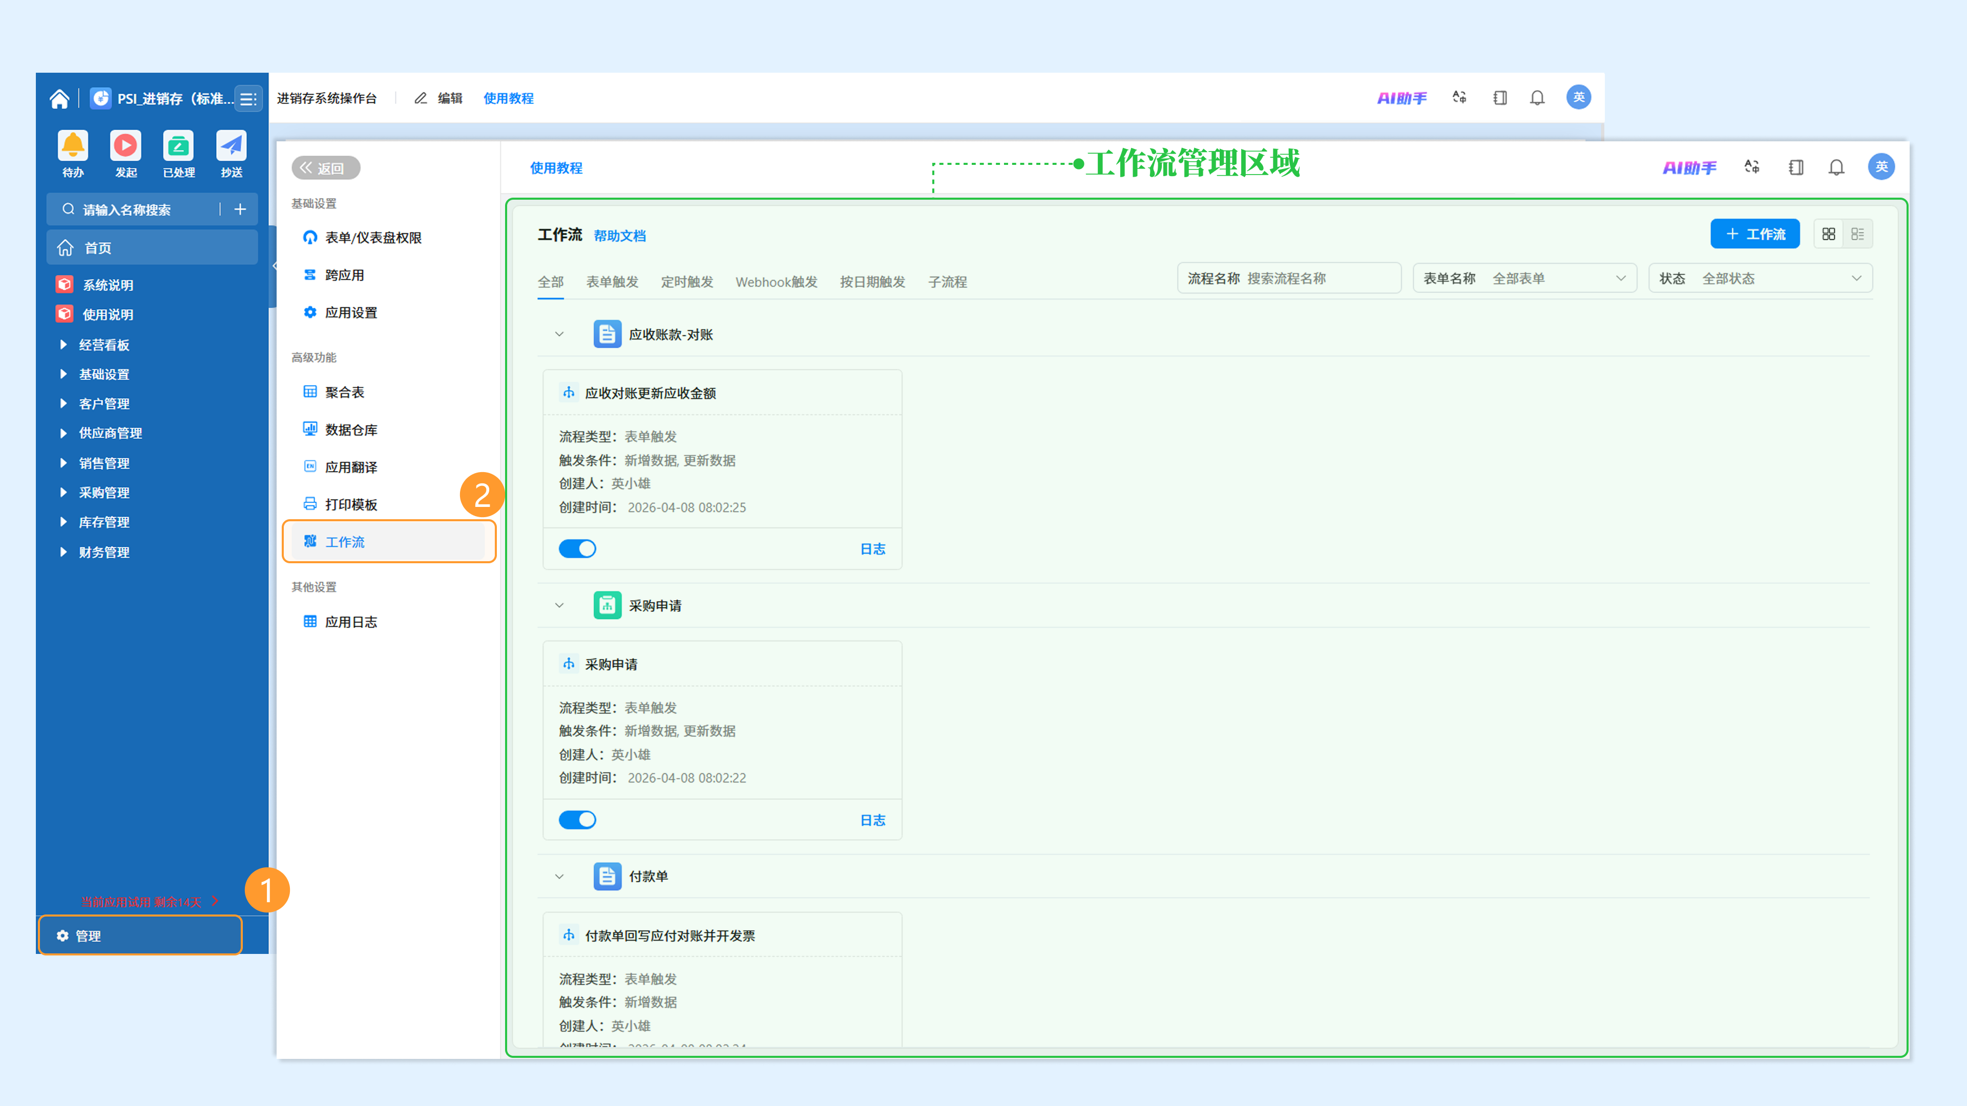Click the user avatar in back window header
Image resolution: width=1967 pixels, height=1106 pixels.
pyautogui.click(x=1578, y=97)
